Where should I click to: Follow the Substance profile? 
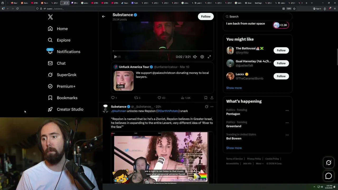(206, 16)
